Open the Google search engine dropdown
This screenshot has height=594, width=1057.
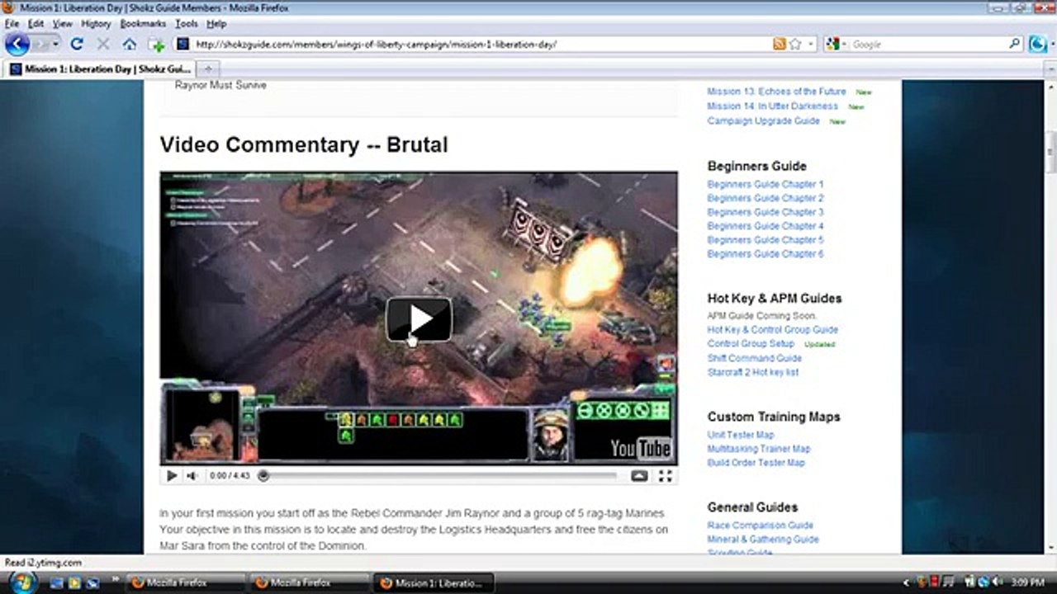pyautogui.click(x=836, y=44)
